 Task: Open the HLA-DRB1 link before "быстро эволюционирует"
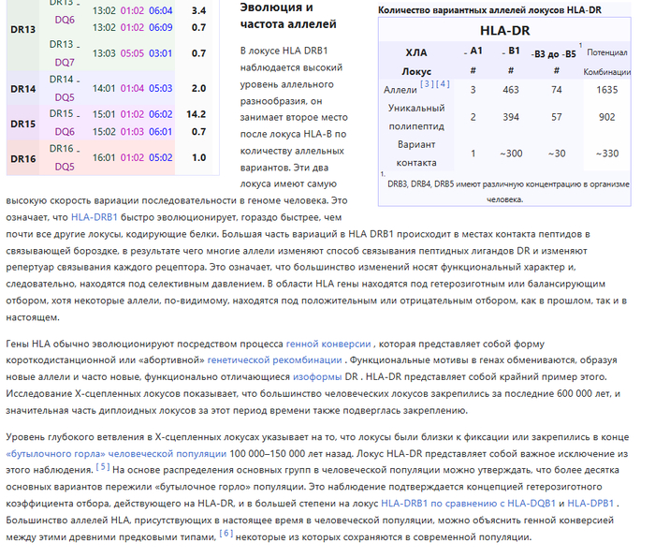click(95, 216)
